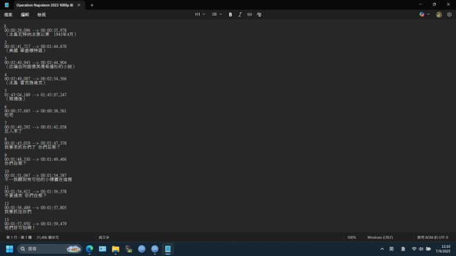Switch the 英 input language indicator
This screenshot has height=256, width=456.
click(x=391, y=249)
